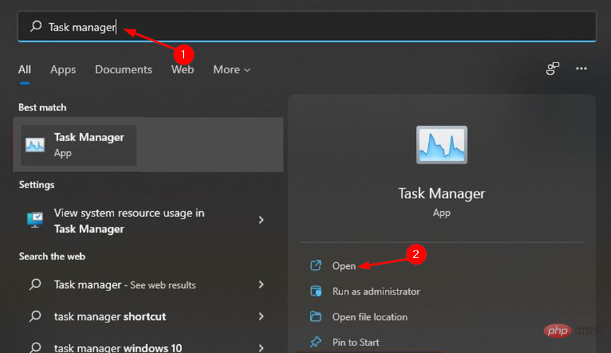Click the large Task Manager preview icon

(442, 145)
